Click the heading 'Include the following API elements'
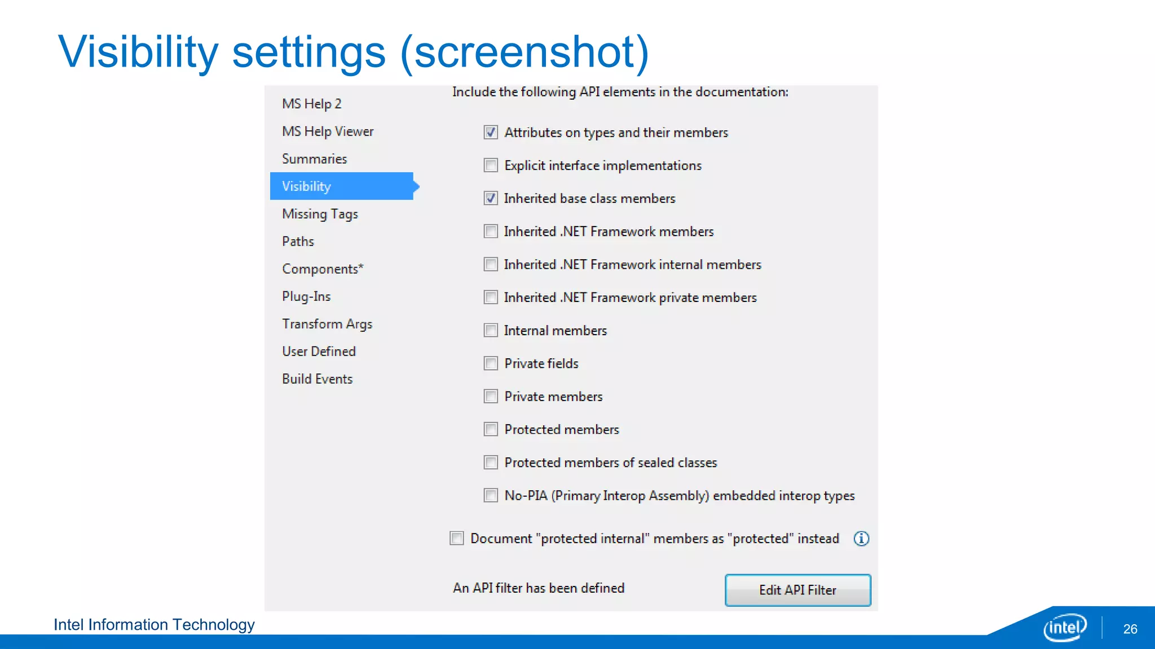Viewport: 1155px width, 649px height. (620, 92)
